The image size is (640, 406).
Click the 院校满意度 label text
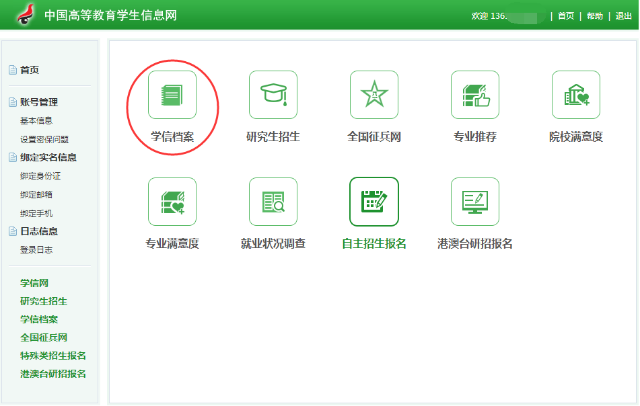576,136
